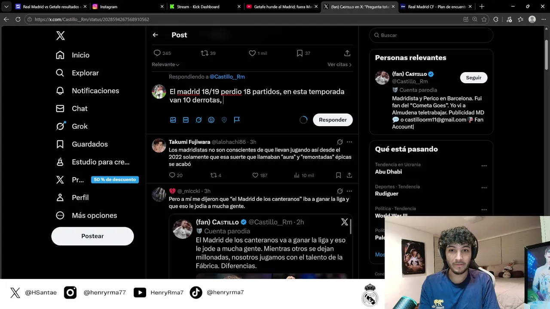550x309 pixels.
Task: Bookmark the post with 37 saves
Action: click(303, 53)
